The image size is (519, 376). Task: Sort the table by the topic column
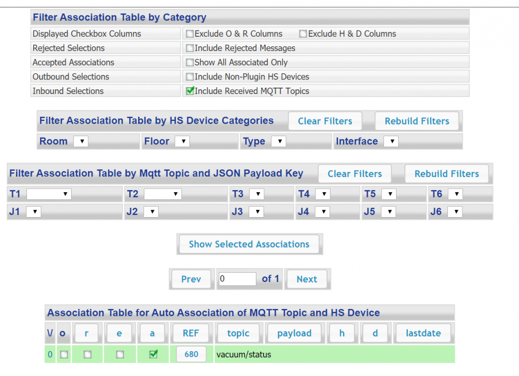238,333
